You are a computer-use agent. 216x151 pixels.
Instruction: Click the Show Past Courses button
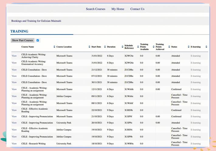(22, 40)
